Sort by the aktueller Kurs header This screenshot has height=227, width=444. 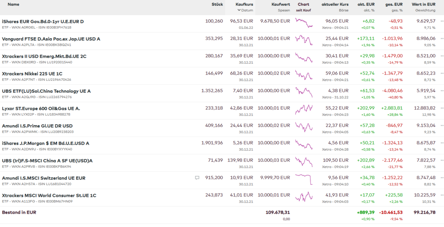[x=335, y=4]
